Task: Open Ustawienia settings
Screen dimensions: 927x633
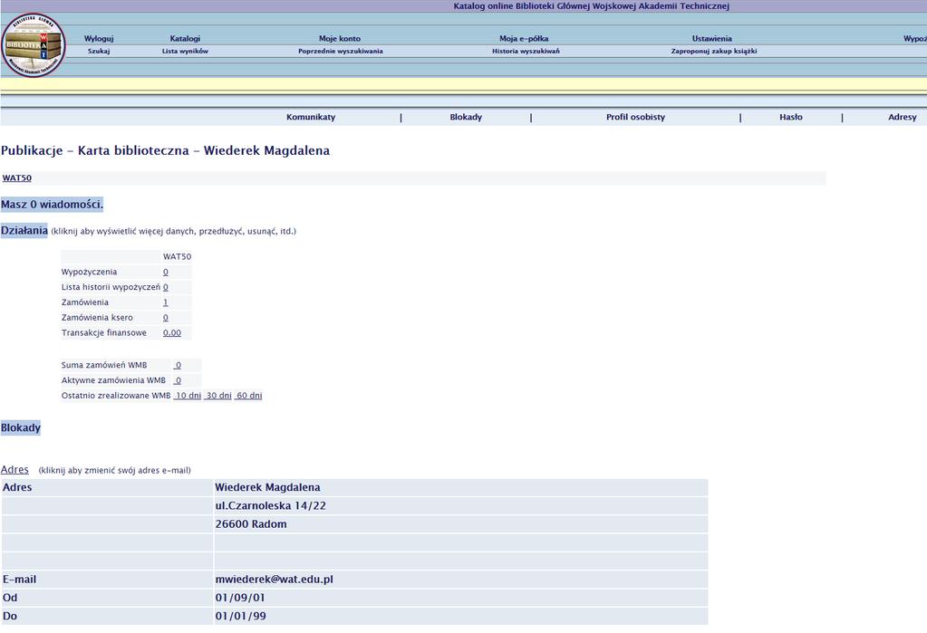Action: tap(712, 38)
